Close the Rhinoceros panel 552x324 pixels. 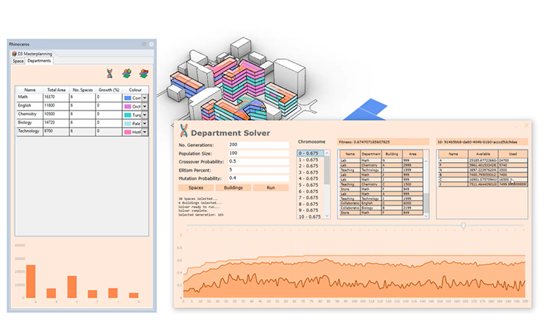coord(152,44)
